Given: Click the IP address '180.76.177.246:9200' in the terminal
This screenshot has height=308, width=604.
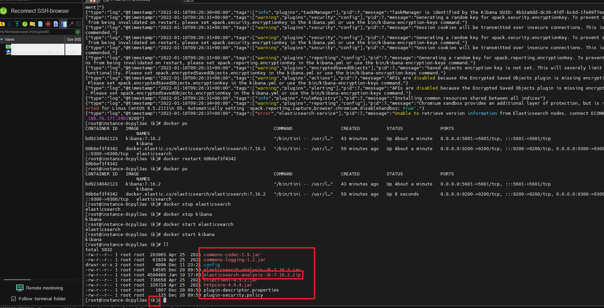Looking at the screenshot, I should [x=115, y=118].
